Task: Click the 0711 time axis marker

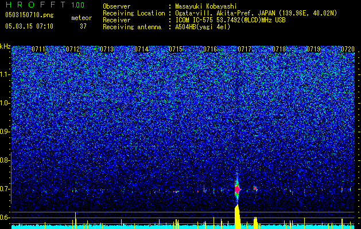Action: point(38,49)
